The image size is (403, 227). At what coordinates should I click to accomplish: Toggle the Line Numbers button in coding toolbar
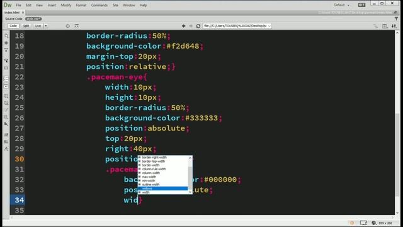click(x=6, y=79)
